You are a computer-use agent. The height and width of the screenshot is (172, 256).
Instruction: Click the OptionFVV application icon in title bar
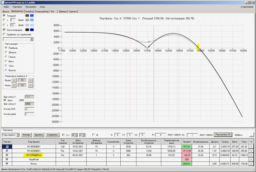2,2
